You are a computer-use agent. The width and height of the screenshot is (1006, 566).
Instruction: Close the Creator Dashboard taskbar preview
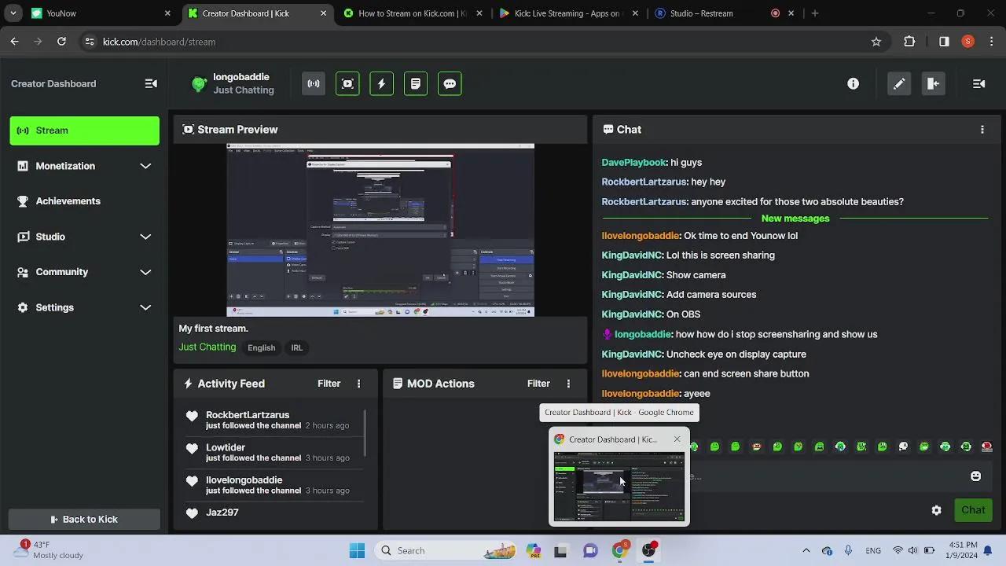coord(677,439)
